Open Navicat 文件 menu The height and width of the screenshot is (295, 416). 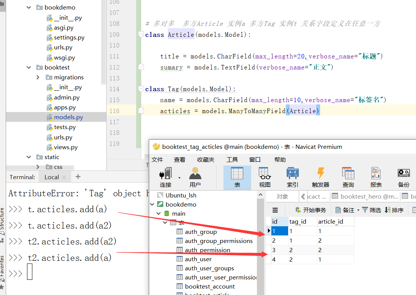pos(157,160)
